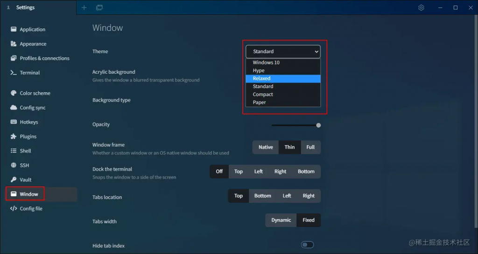Set tabs location to Right

click(309, 196)
